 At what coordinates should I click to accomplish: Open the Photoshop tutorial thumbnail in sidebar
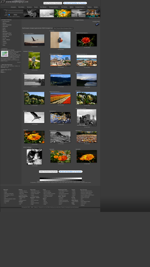(4, 54)
